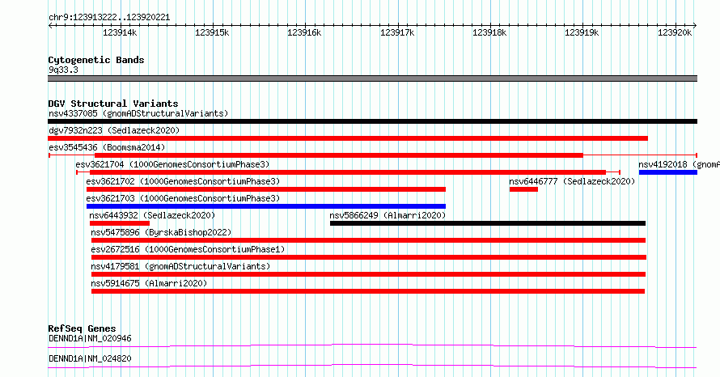Click the Cytogenetic Bands track heading
The width and height of the screenshot is (720, 377).
96,60
